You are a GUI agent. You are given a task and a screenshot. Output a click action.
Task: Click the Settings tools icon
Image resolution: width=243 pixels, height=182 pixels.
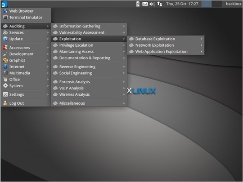[x=5, y=94]
